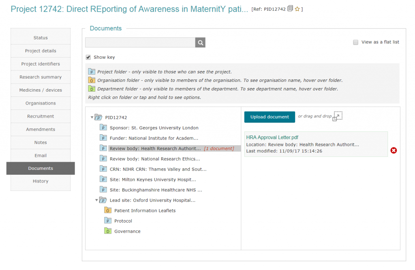Collapse Lead site Oxford University Hospital folder
This screenshot has width=415, height=270.
coord(96,200)
